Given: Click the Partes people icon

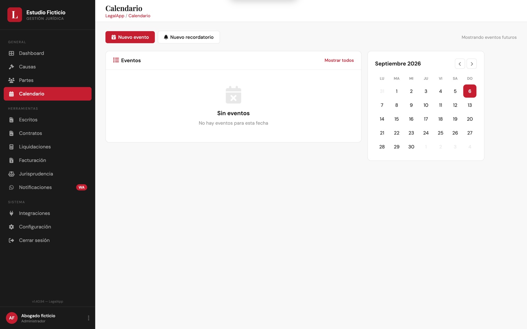Looking at the screenshot, I should 11,80.
